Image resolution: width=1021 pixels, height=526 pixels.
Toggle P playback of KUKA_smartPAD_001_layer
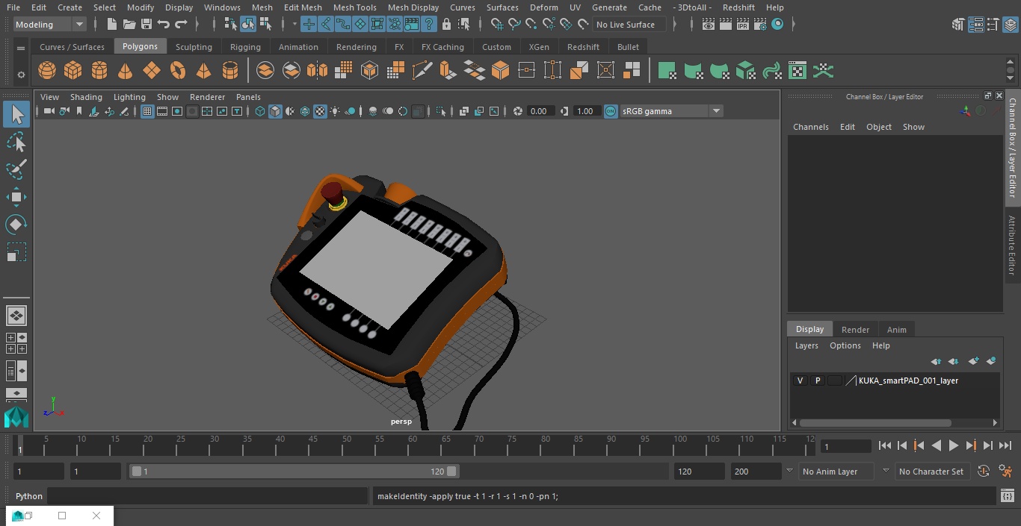point(817,381)
